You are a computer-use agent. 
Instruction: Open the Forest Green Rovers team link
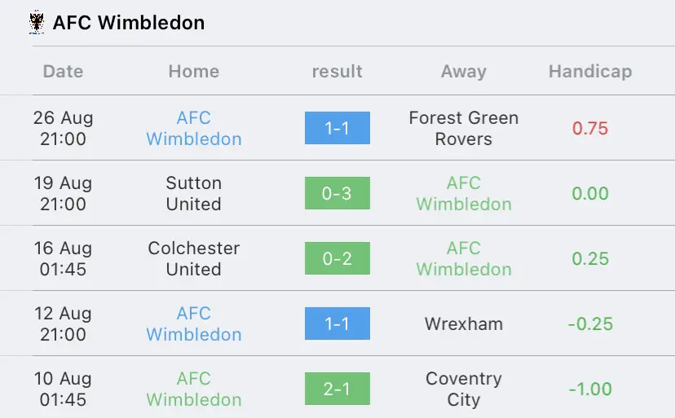click(x=464, y=128)
